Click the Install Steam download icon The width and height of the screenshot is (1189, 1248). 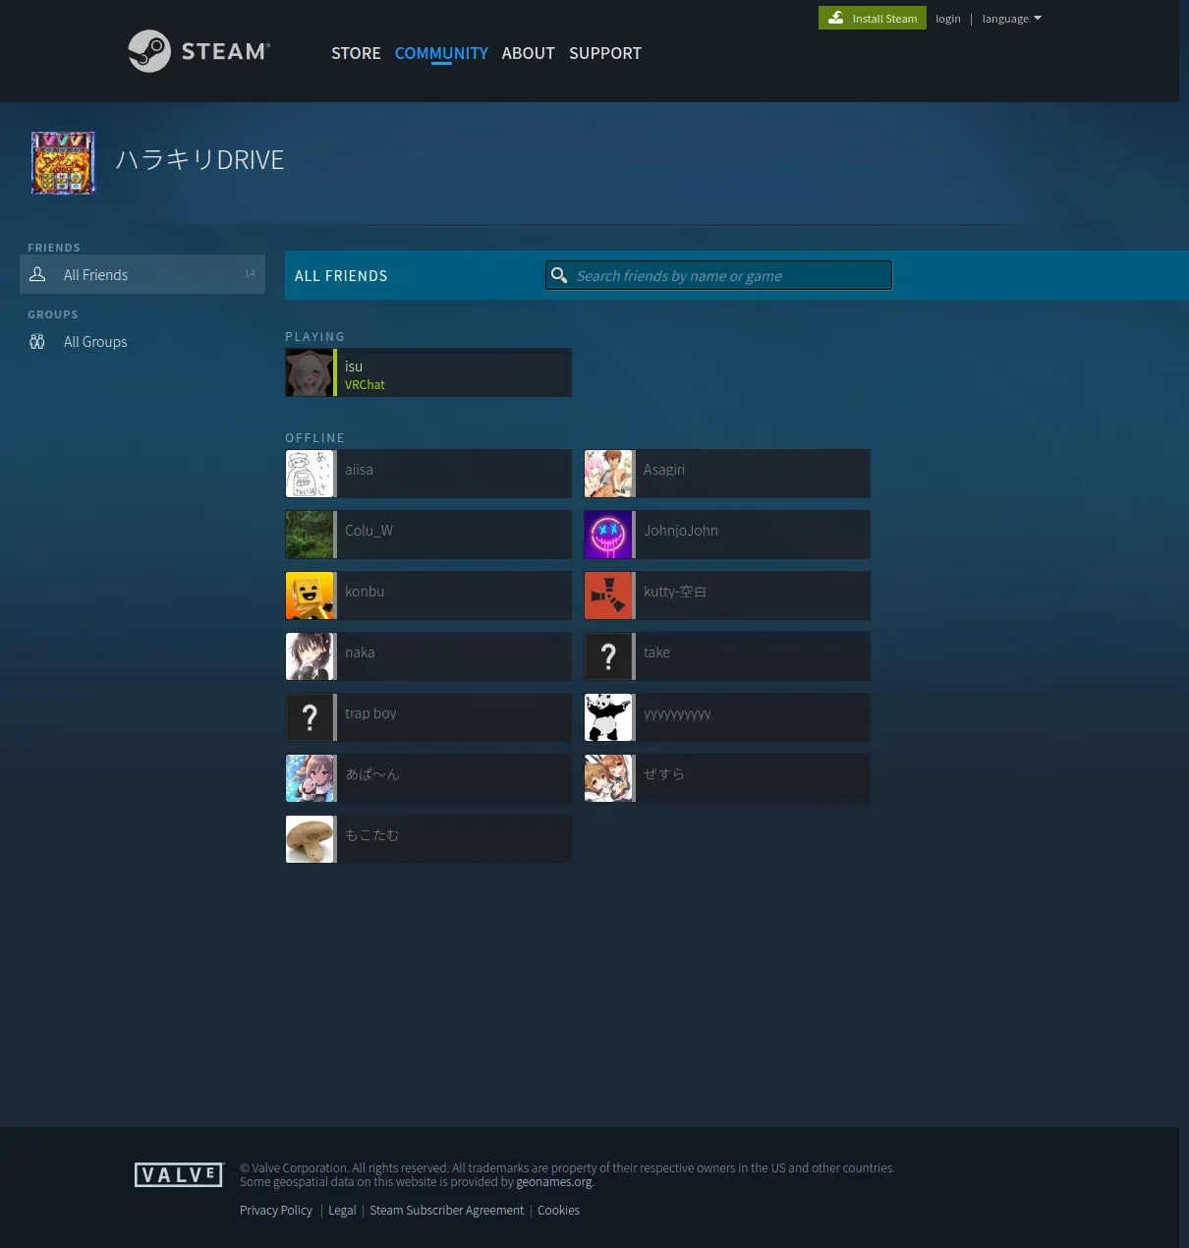(x=836, y=18)
